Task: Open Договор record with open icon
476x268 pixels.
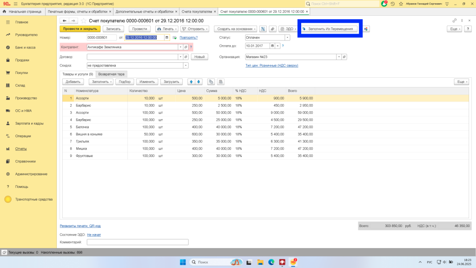Action: [x=186, y=57]
